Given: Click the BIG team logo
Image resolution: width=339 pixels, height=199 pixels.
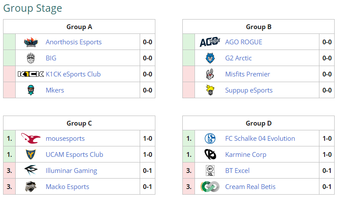Looking at the screenshot, I should click(30, 58).
